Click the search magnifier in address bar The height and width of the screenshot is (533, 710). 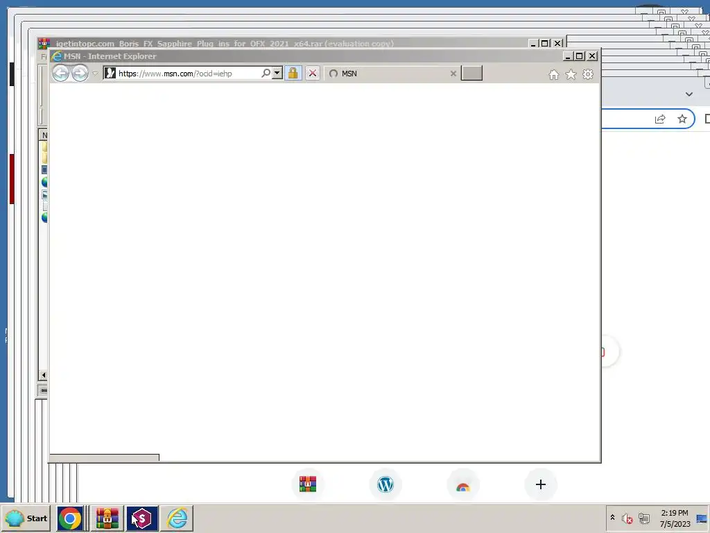point(266,73)
